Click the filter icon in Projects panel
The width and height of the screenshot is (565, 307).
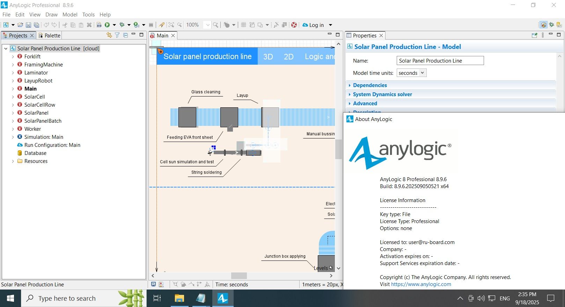[x=117, y=35]
